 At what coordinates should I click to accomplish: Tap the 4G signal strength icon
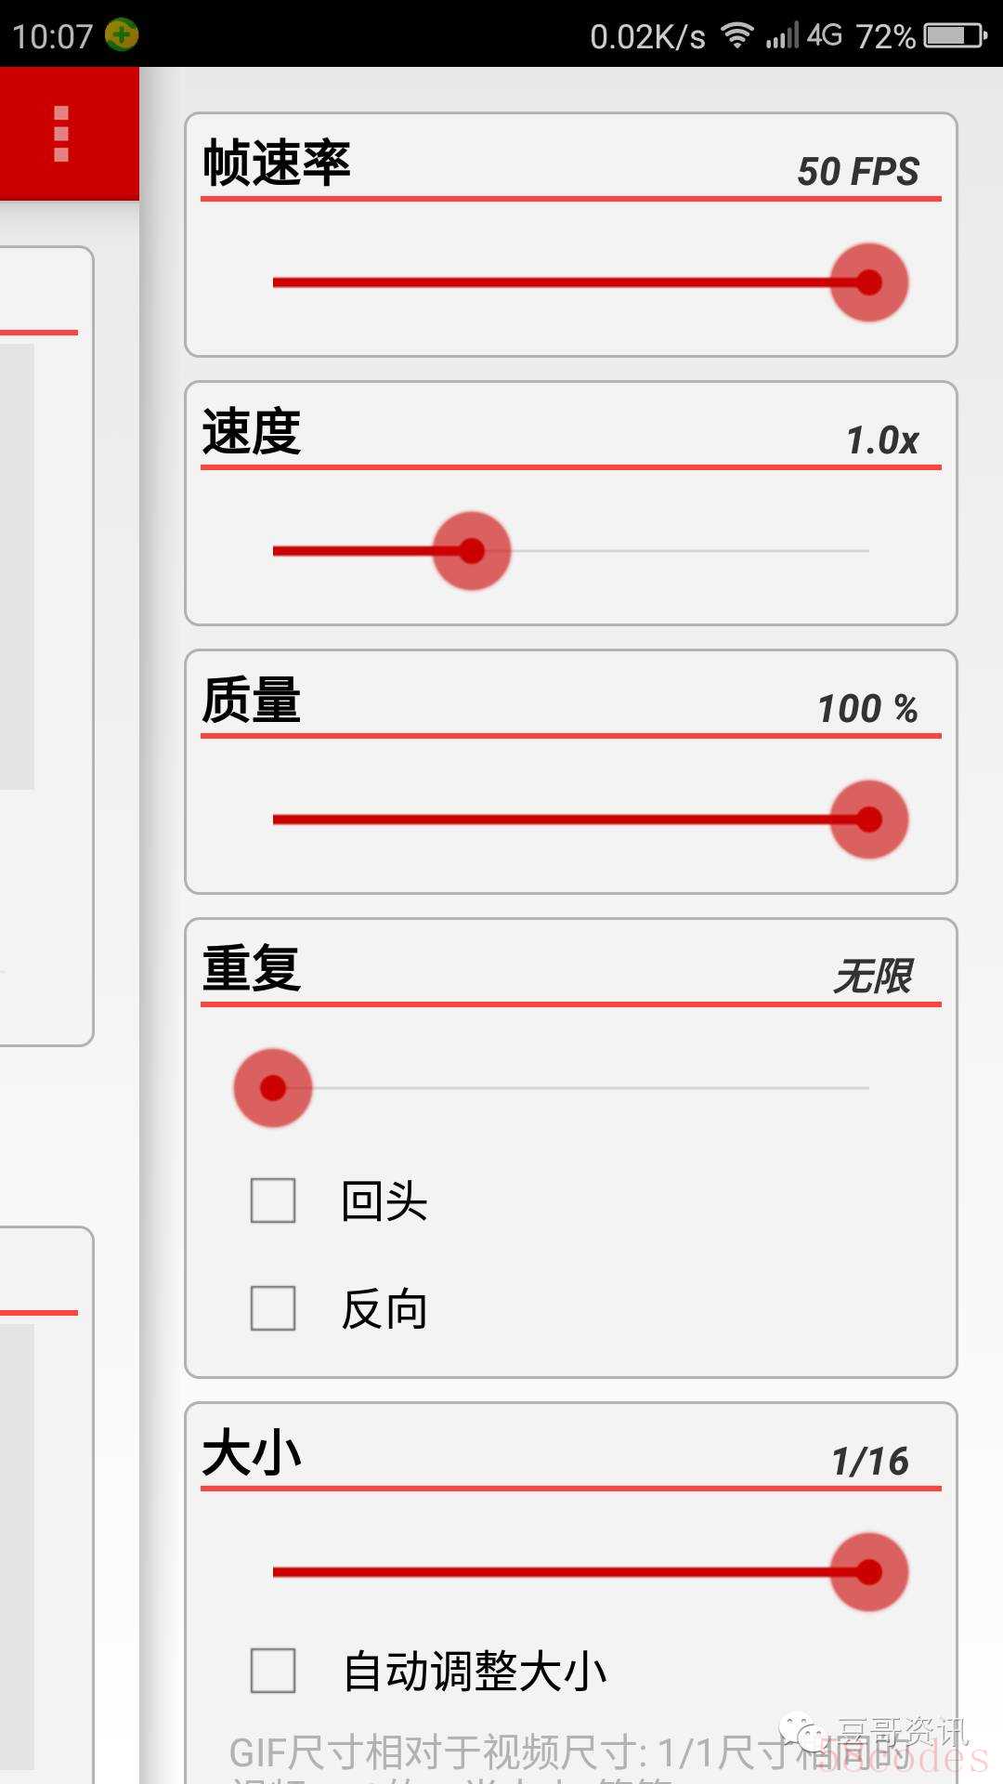point(803,35)
